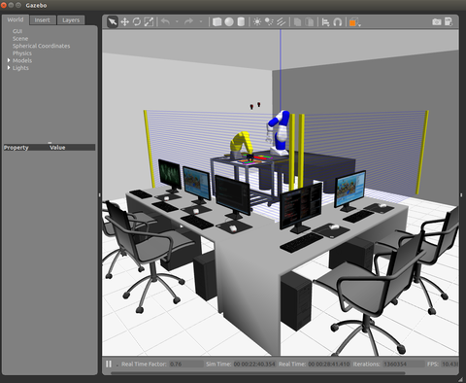Switch to the World tab
This screenshot has height=383, width=466.
click(x=16, y=19)
